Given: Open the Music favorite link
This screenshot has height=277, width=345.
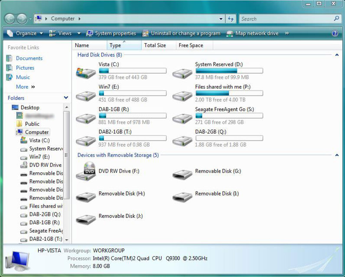Looking at the screenshot, I should (x=23, y=77).
